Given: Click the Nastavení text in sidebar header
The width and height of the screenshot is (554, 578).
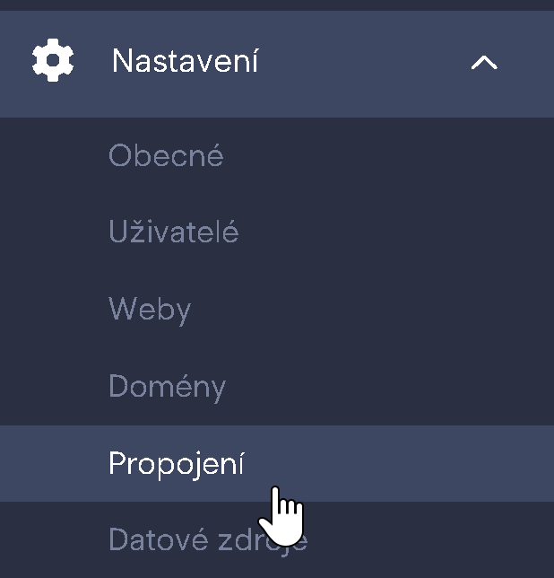Looking at the screenshot, I should click(x=186, y=61).
